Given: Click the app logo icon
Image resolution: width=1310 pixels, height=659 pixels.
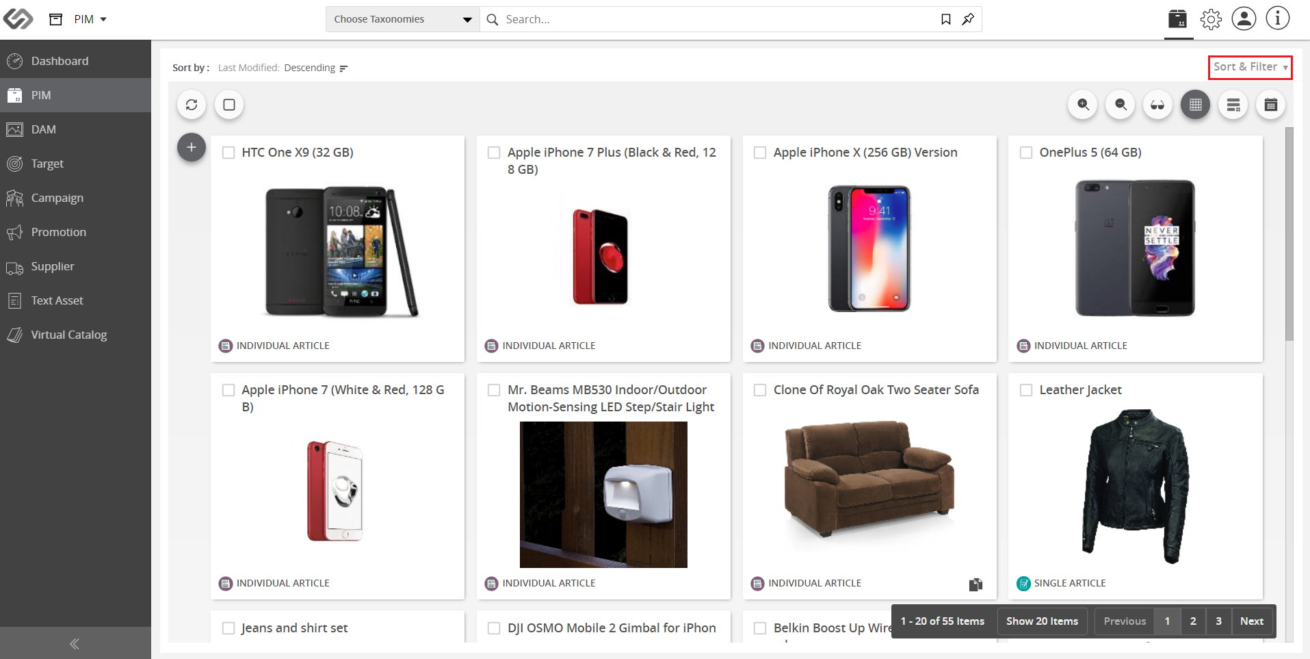Looking at the screenshot, I should click(18, 18).
